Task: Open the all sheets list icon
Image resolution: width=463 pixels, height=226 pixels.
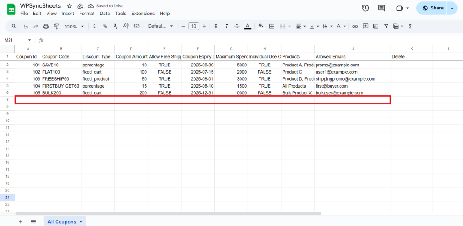Action: click(33, 222)
